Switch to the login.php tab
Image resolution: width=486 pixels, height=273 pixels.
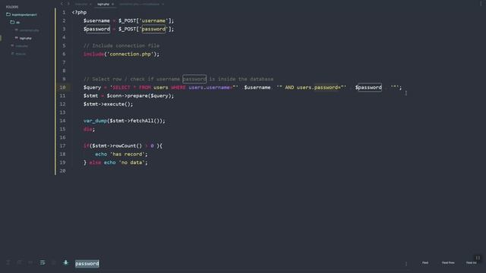coord(103,4)
